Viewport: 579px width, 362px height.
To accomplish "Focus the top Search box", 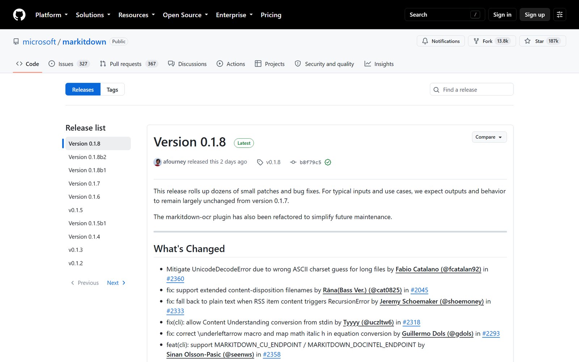I will tap(445, 14).
